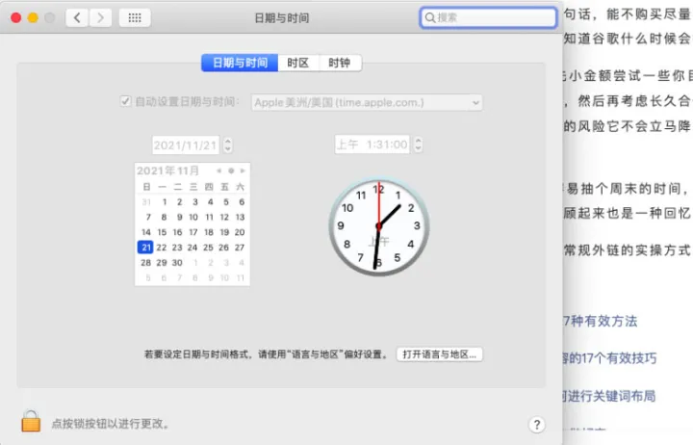Click the date field stepper arrows
The height and width of the screenshot is (445, 693).
pos(227,145)
